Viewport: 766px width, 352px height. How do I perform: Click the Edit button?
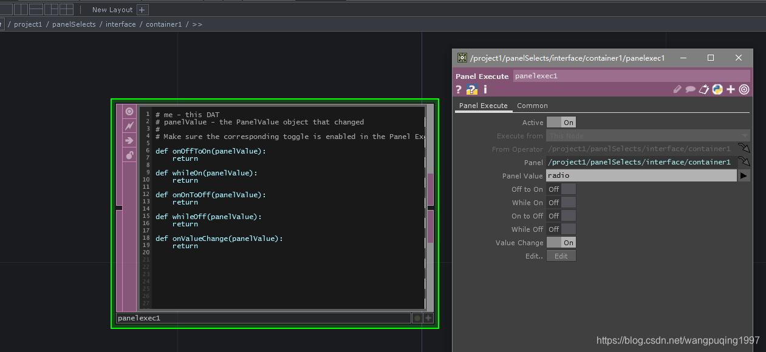click(561, 256)
